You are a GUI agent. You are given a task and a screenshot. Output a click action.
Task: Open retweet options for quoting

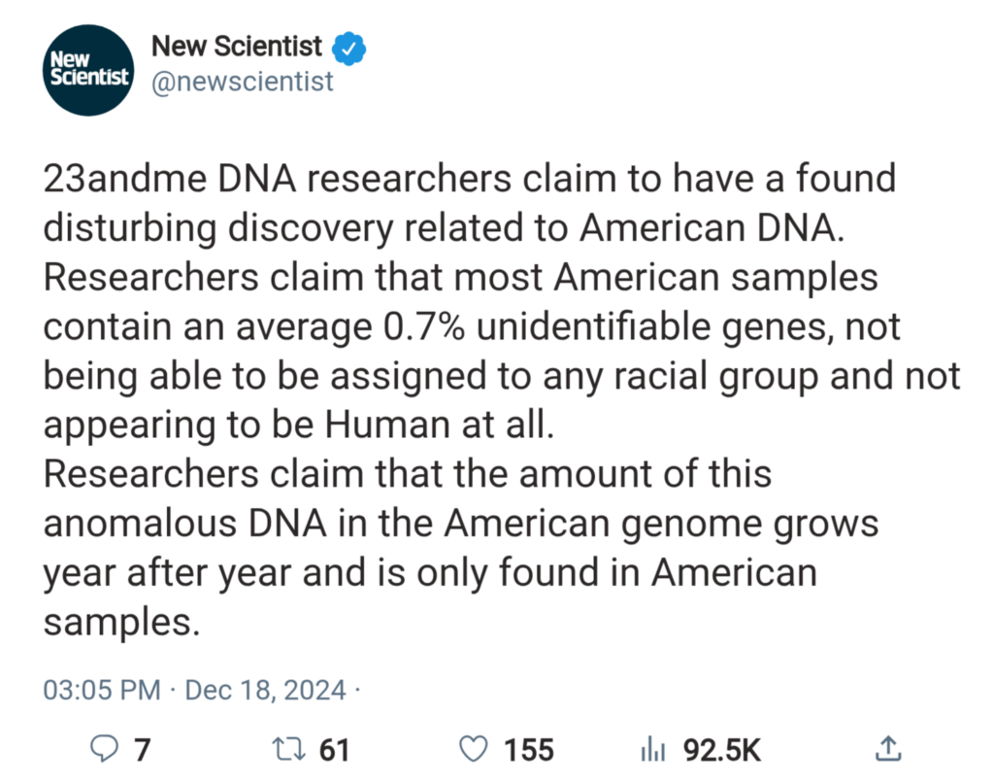coord(283,749)
